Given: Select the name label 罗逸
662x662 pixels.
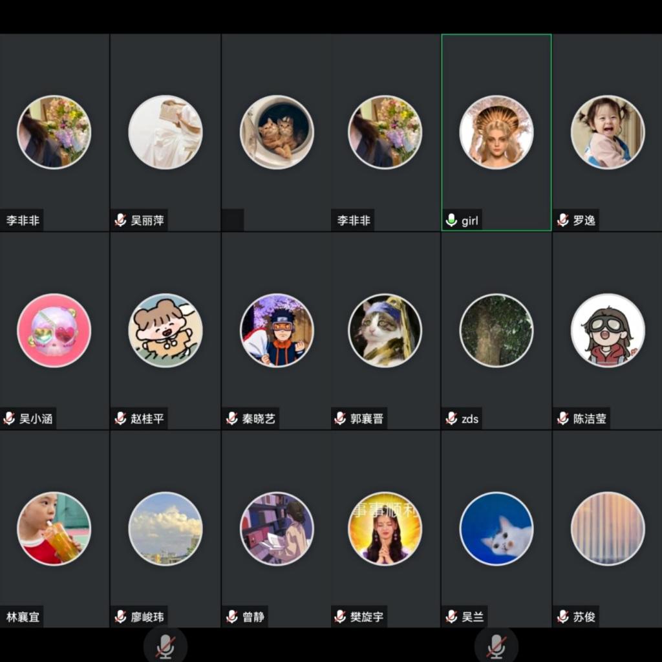Looking at the screenshot, I should coord(584,220).
